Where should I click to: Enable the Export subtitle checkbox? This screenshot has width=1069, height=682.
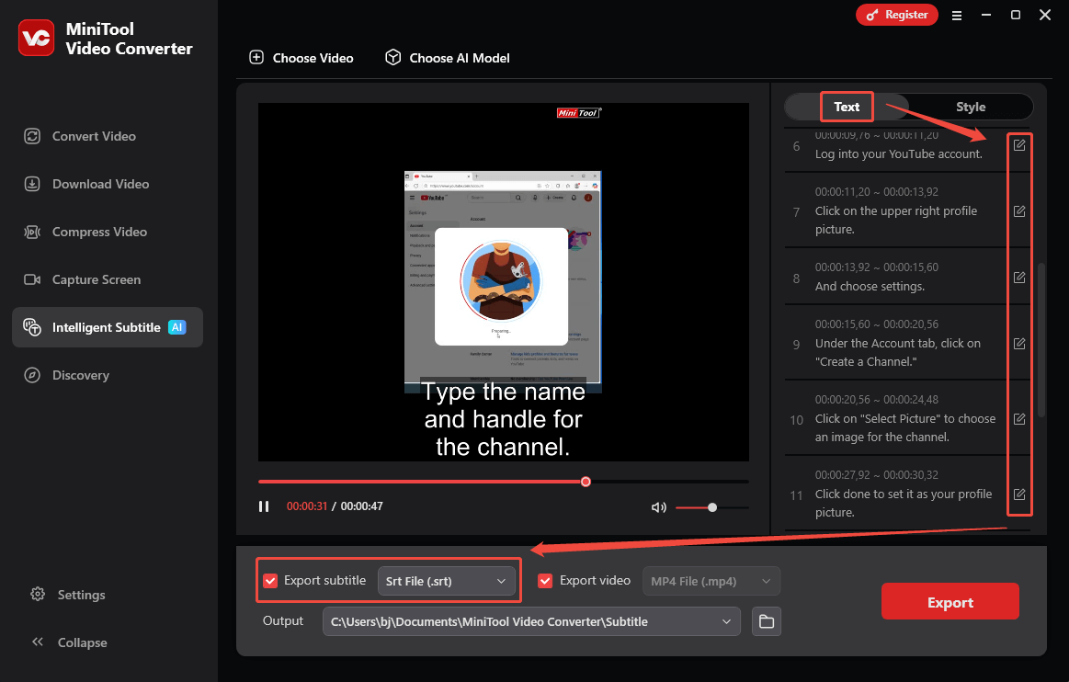tap(269, 580)
